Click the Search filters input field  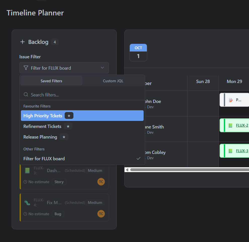click(x=86, y=95)
